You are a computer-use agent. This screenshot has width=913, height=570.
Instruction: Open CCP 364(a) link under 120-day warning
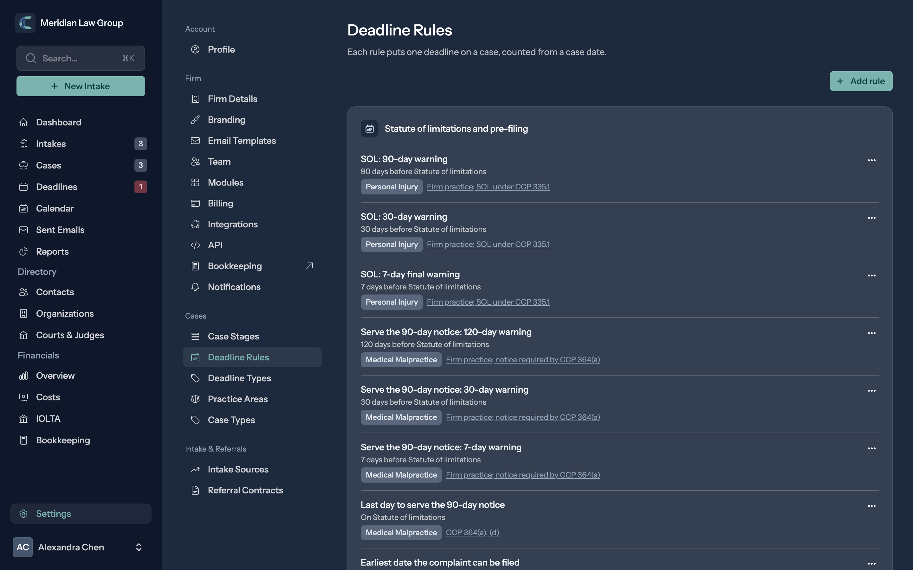[x=523, y=360]
